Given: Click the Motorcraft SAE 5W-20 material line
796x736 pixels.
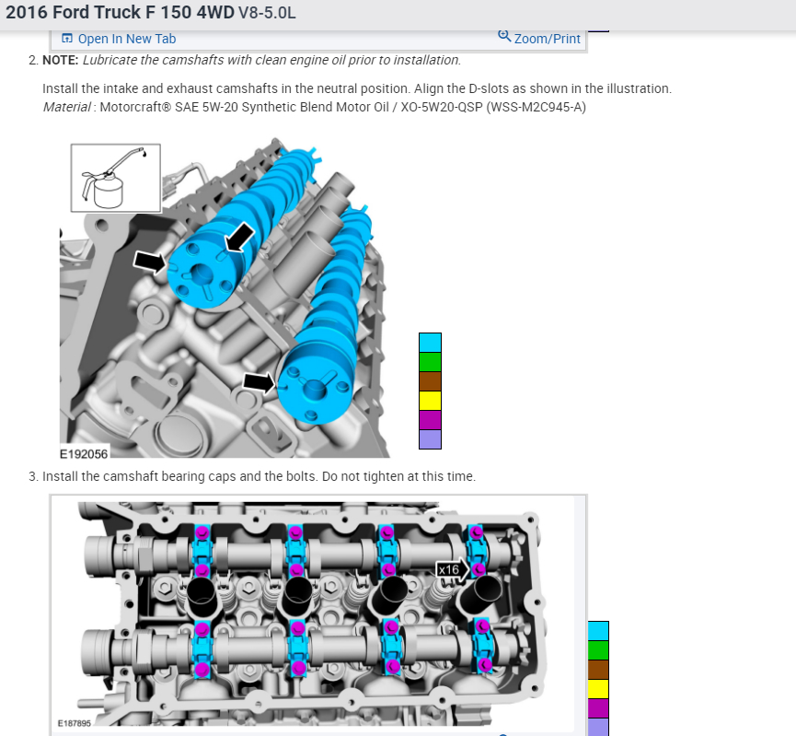Looking at the screenshot, I should (x=314, y=107).
